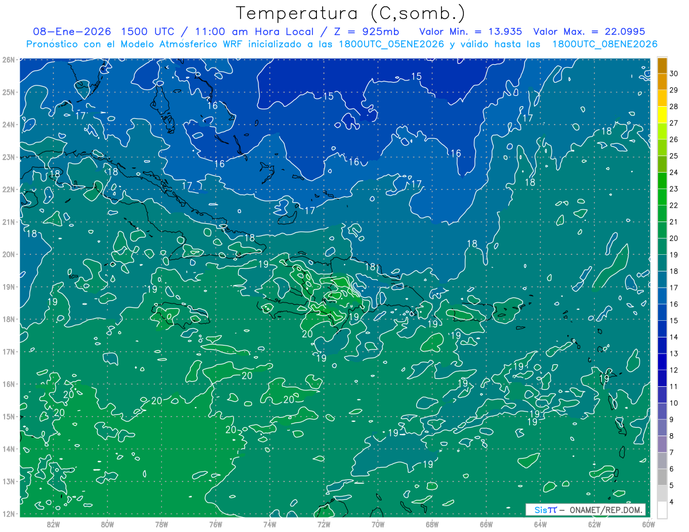Click the green swatch between 22 and 23
Viewport: 689px width, 532px height.
coord(662,197)
